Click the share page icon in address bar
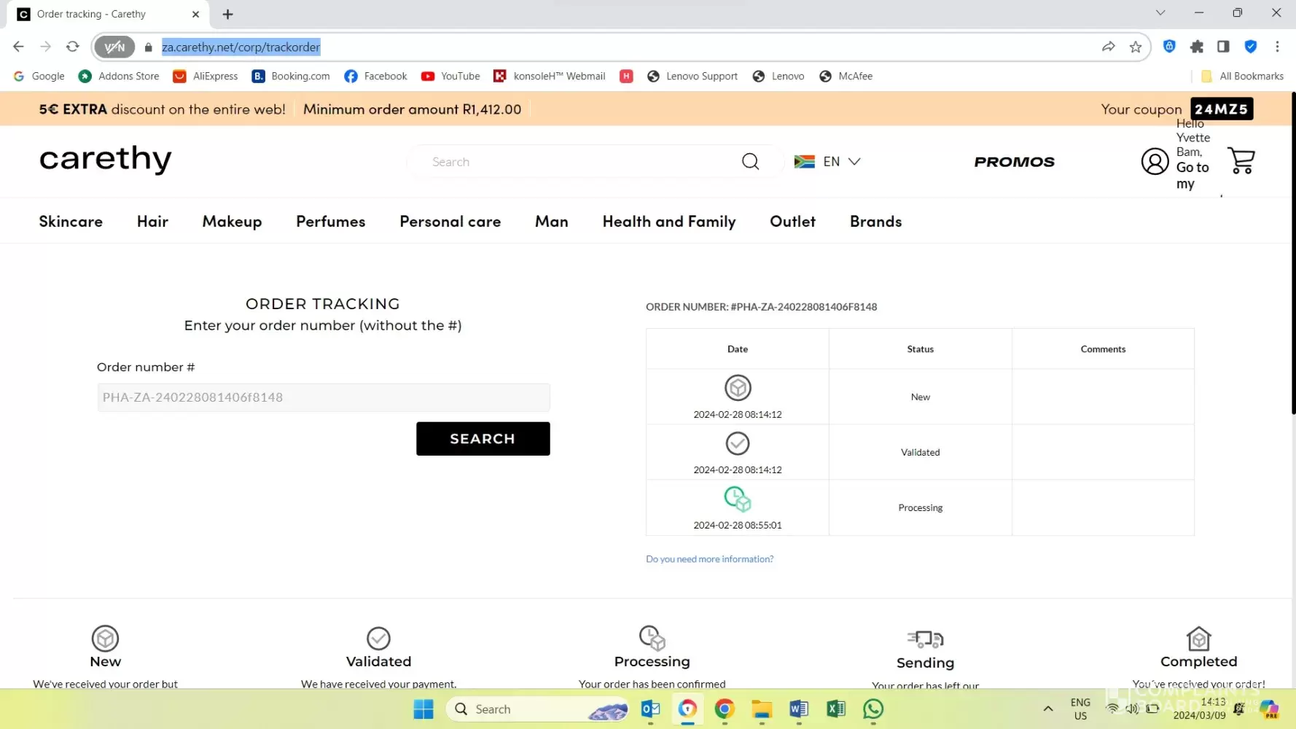This screenshot has height=729, width=1296. click(1108, 47)
